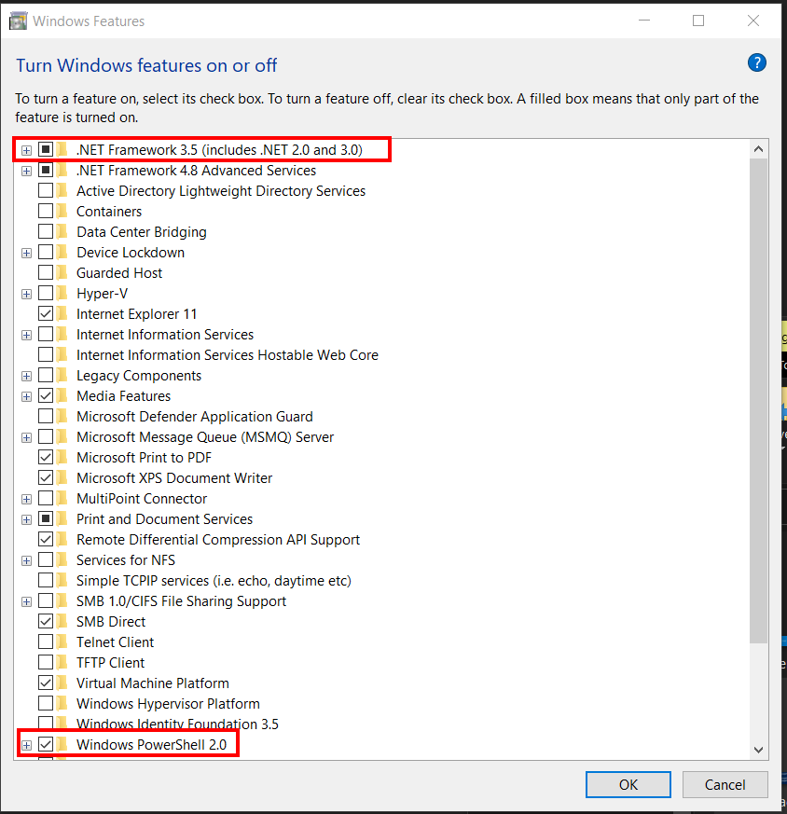Viewport: 787px width, 814px height.
Task: Click Cancel to discard changes
Action: click(x=725, y=784)
